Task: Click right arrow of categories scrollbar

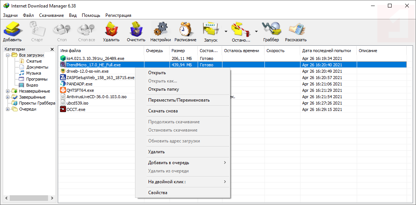Action: [52, 198]
